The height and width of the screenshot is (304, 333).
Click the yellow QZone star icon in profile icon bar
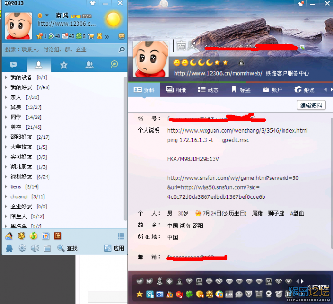point(139,294)
